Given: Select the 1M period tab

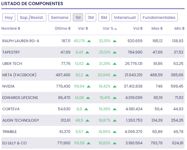Looking at the screenshot, I should (x=78, y=18).
